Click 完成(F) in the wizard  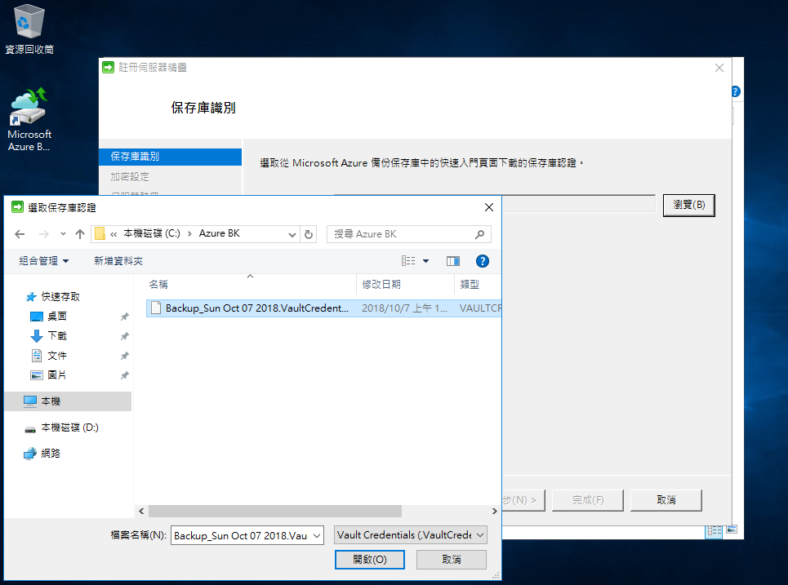pyautogui.click(x=587, y=500)
